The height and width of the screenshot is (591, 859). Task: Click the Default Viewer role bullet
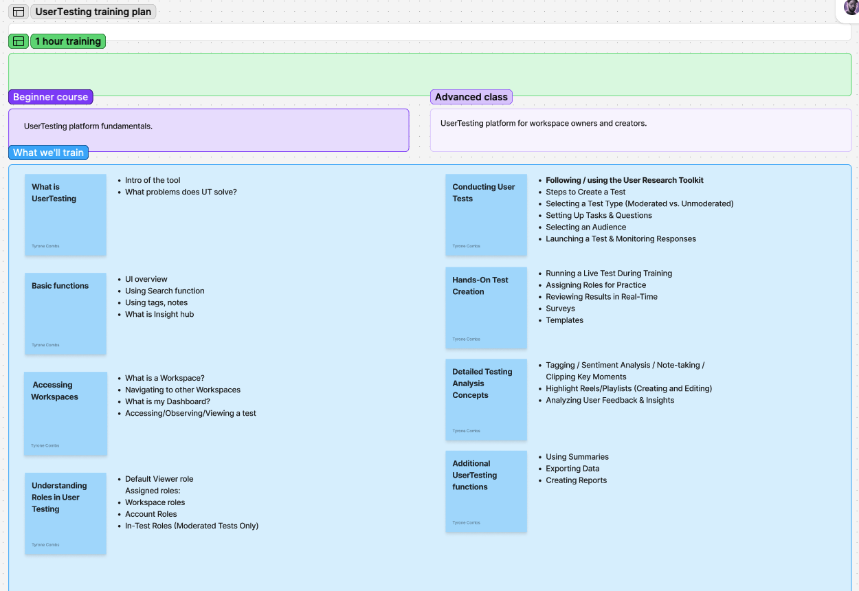click(x=159, y=479)
